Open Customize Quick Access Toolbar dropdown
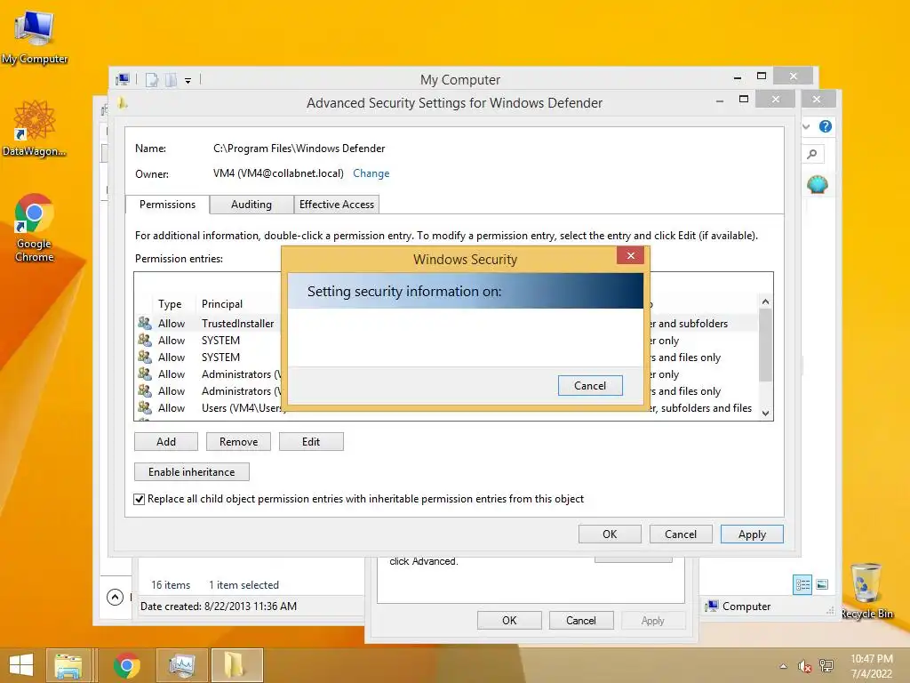Screen dimensions: 910x683 pos(188,81)
